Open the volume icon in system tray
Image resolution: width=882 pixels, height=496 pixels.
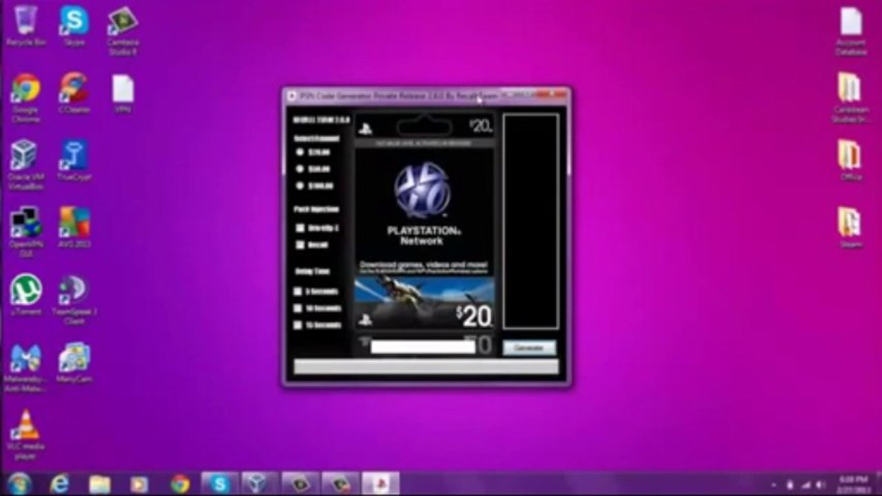(x=820, y=485)
